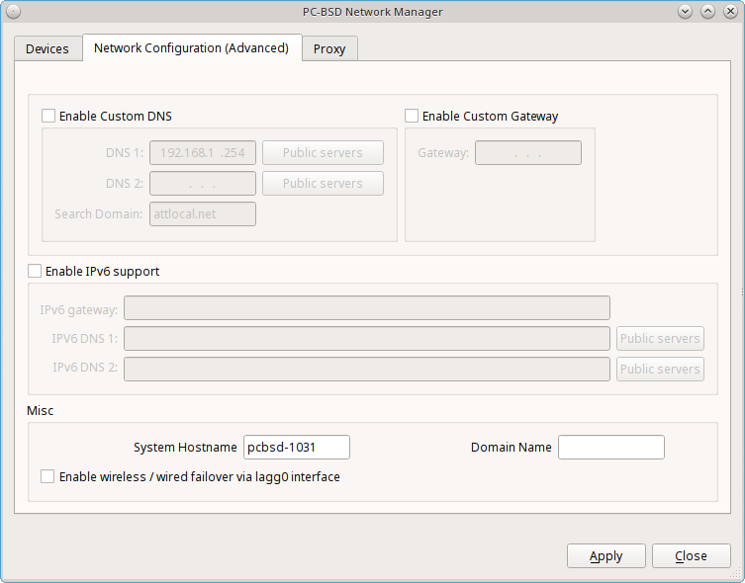Click the DNS 2 address field
The width and height of the screenshot is (745, 583).
pos(203,183)
